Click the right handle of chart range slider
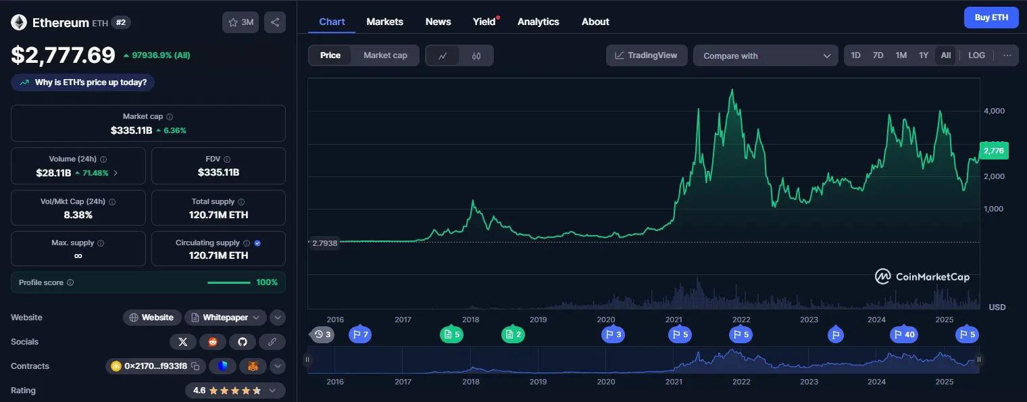1027x402 pixels. coord(978,359)
